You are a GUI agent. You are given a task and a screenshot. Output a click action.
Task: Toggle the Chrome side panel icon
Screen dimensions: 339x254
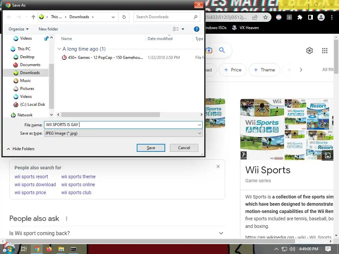311,17
